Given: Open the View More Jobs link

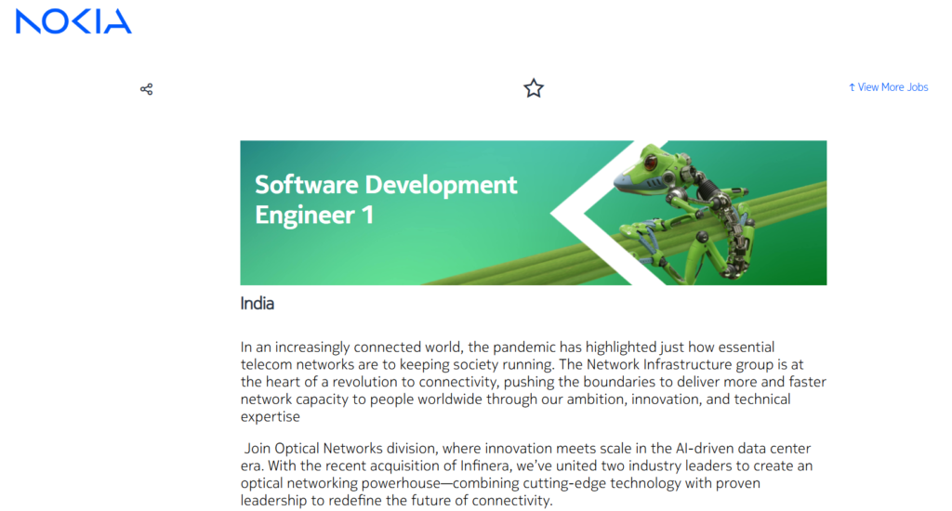Looking at the screenshot, I should (x=888, y=87).
